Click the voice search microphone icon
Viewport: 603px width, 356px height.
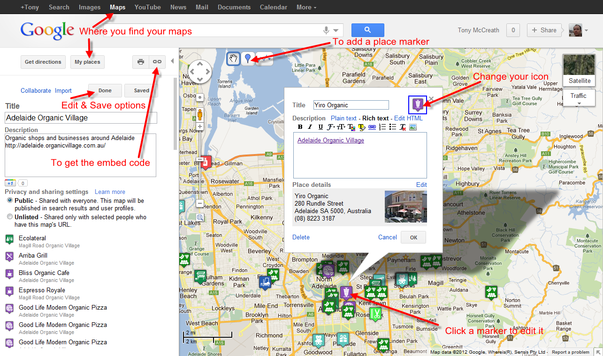[x=326, y=30]
